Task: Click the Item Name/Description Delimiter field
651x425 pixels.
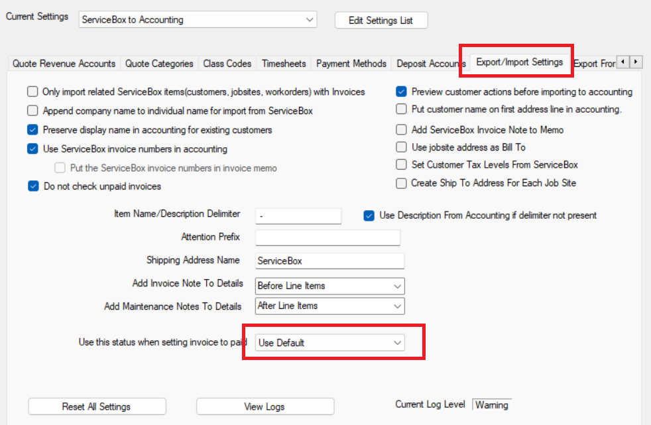Action: pyautogui.click(x=298, y=216)
